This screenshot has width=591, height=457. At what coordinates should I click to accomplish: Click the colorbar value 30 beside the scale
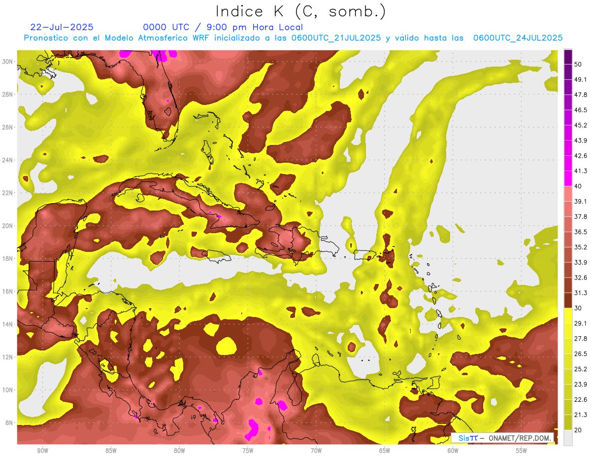click(x=579, y=308)
